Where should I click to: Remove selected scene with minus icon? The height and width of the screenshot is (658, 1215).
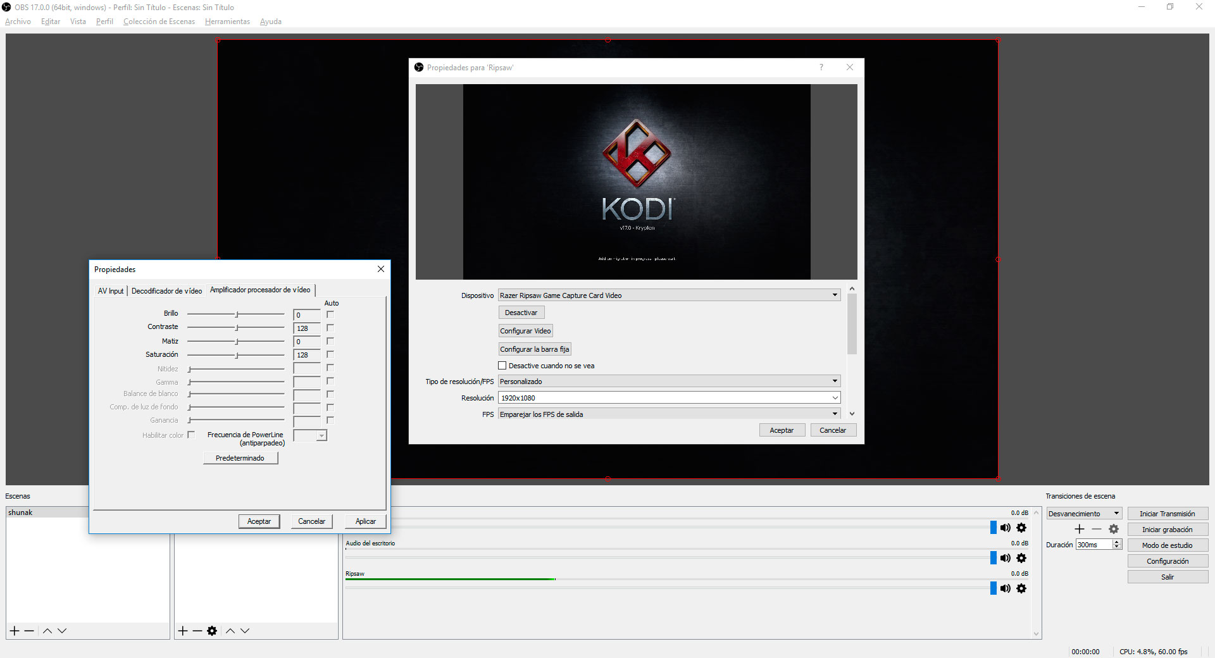click(29, 631)
